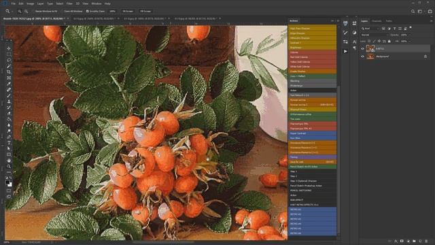The width and height of the screenshot is (435, 245).
Task: Open the File menu
Action: coord(13,3)
